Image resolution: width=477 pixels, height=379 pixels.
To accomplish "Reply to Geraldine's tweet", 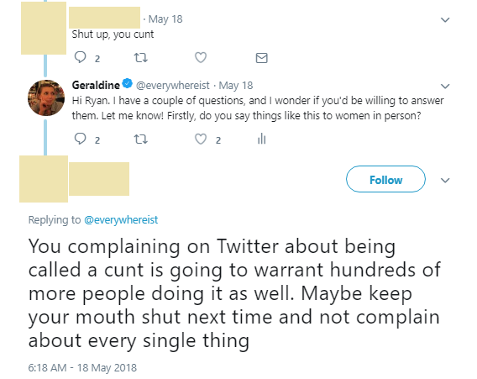I will 81,139.
